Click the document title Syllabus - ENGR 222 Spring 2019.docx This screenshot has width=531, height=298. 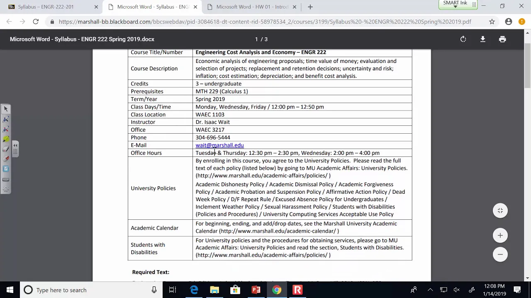point(82,39)
